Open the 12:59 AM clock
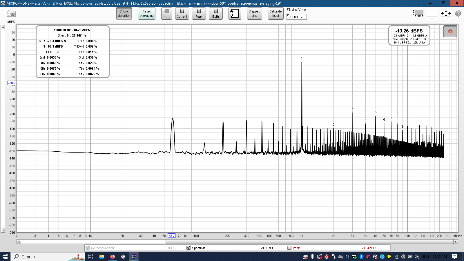464x261 pixels. tap(440, 257)
